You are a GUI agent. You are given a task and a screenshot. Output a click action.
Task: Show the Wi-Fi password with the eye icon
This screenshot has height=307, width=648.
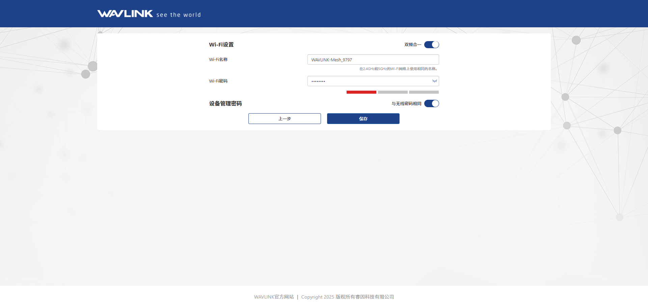[x=434, y=81]
